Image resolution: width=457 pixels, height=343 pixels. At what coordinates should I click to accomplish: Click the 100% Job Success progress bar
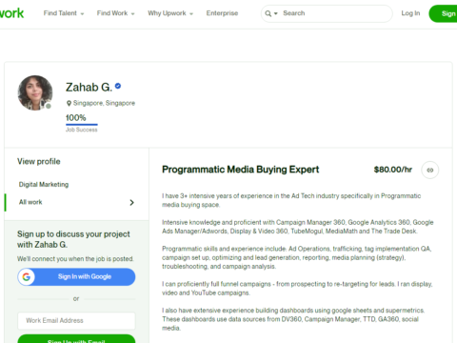click(x=82, y=125)
